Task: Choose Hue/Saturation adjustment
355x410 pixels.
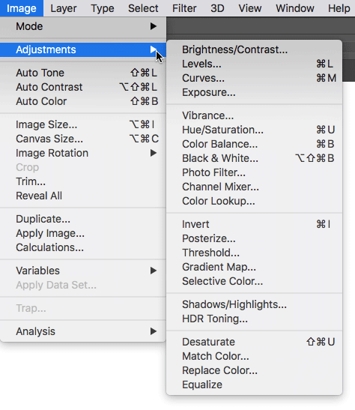Action: pos(254,130)
